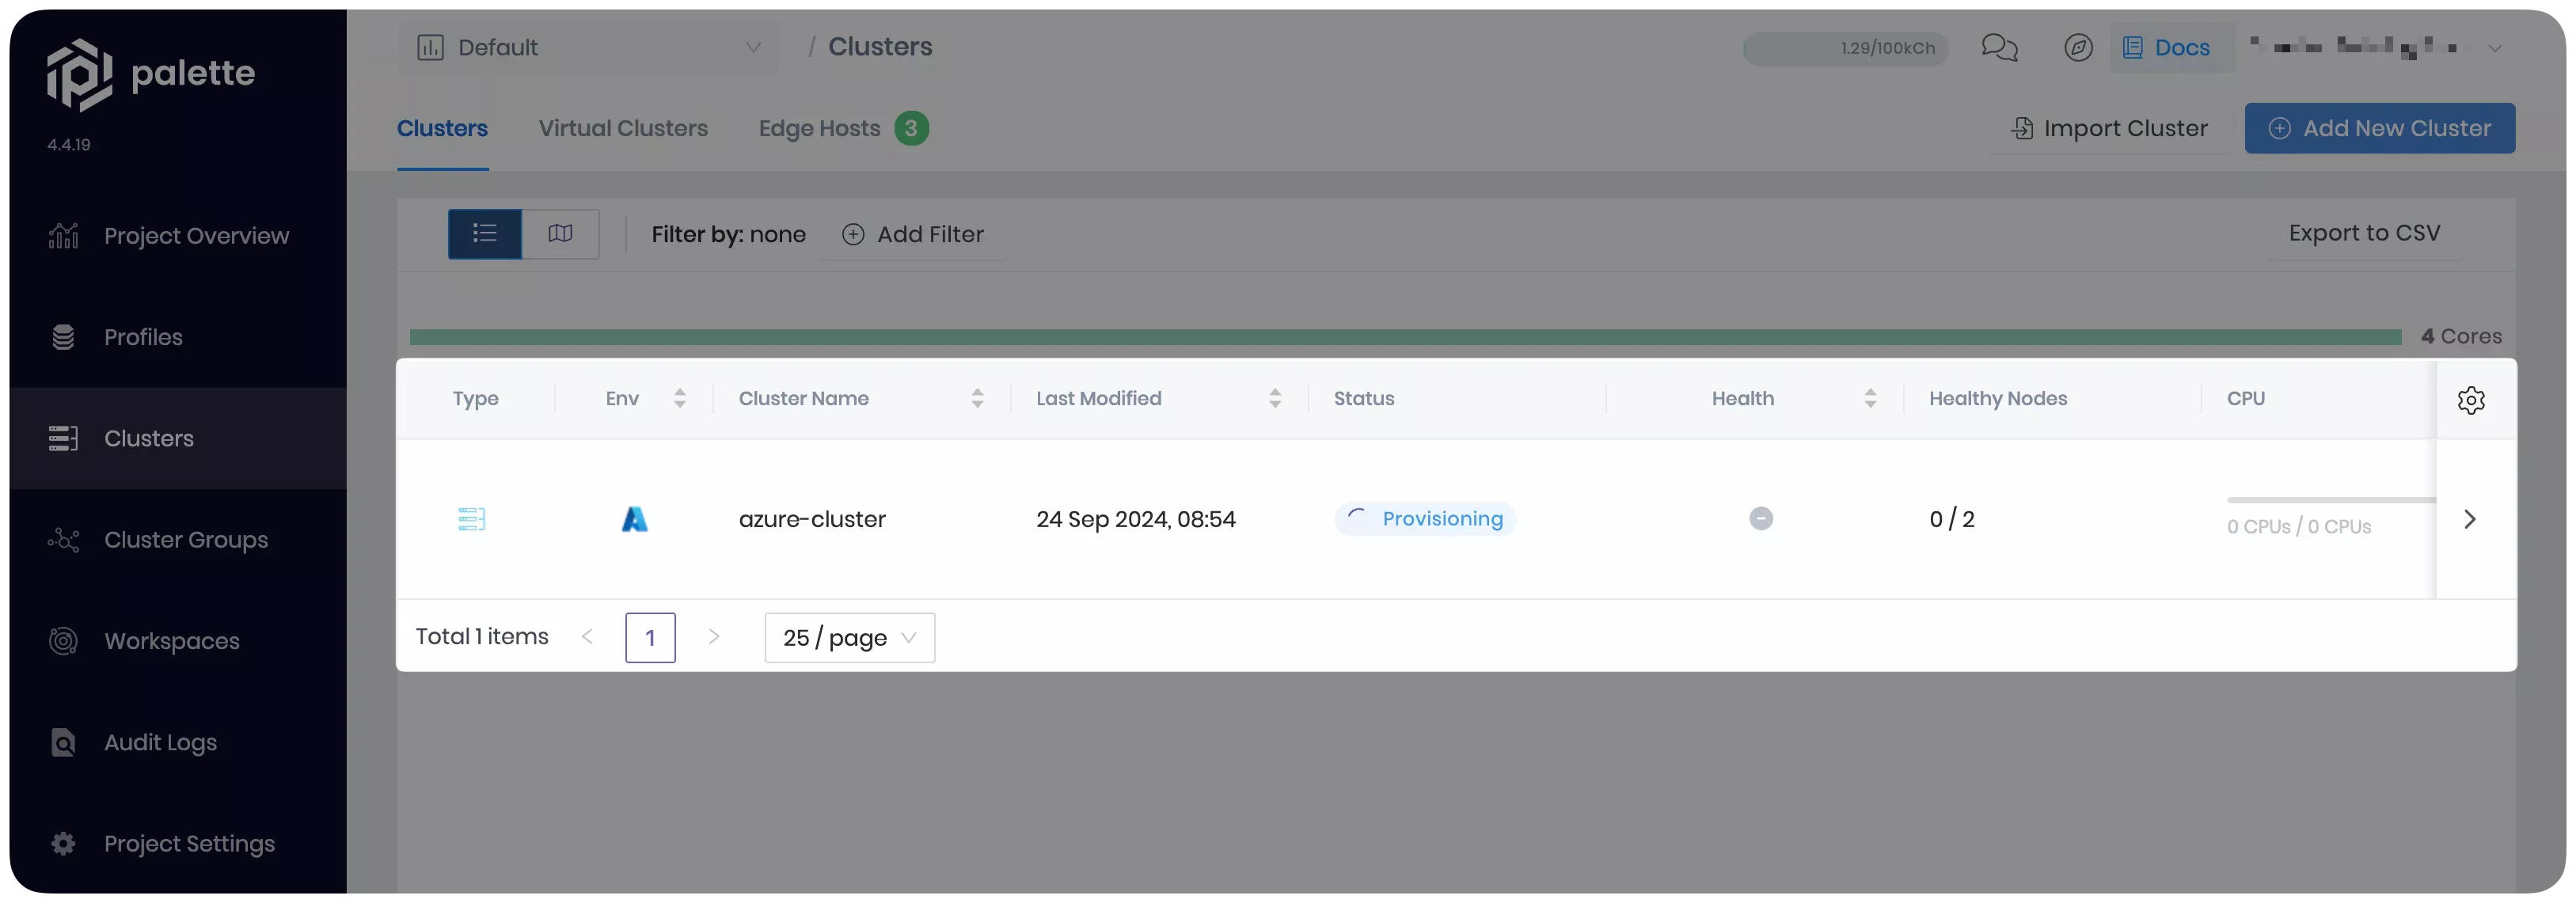Click the cluster type icon in row
The width and height of the screenshot is (2576, 903).
pos(471,519)
